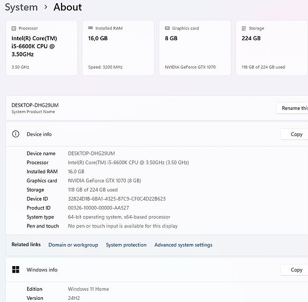Click the Storage drive icon
The width and height of the screenshot is (308, 302).
pyautogui.click(x=244, y=28)
